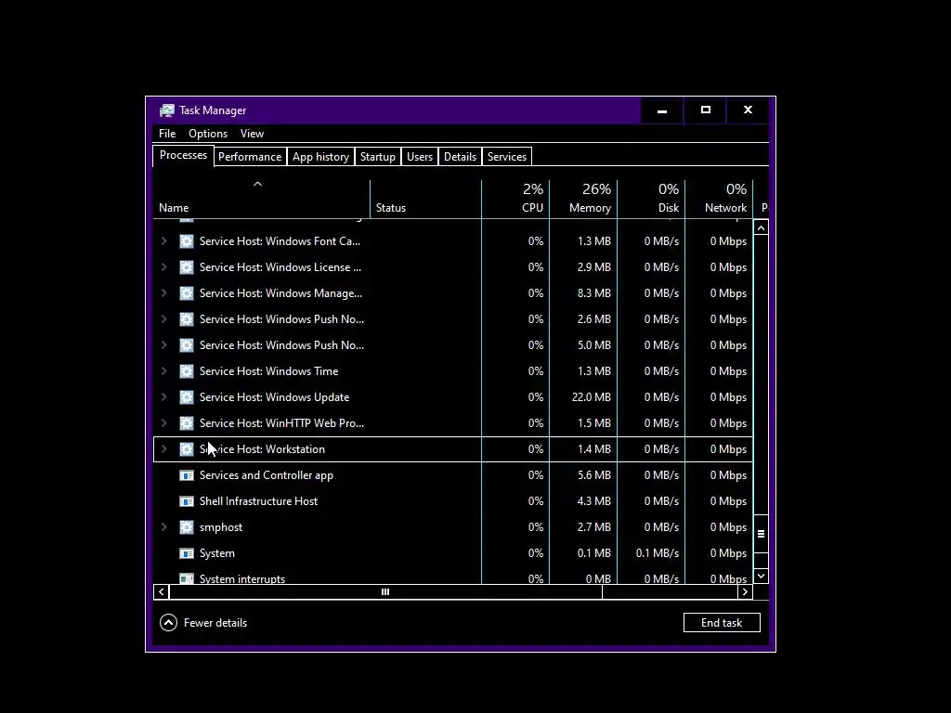Select Service Host: Windows Time row text
This screenshot has width=951, height=713.
click(x=268, y=371)
